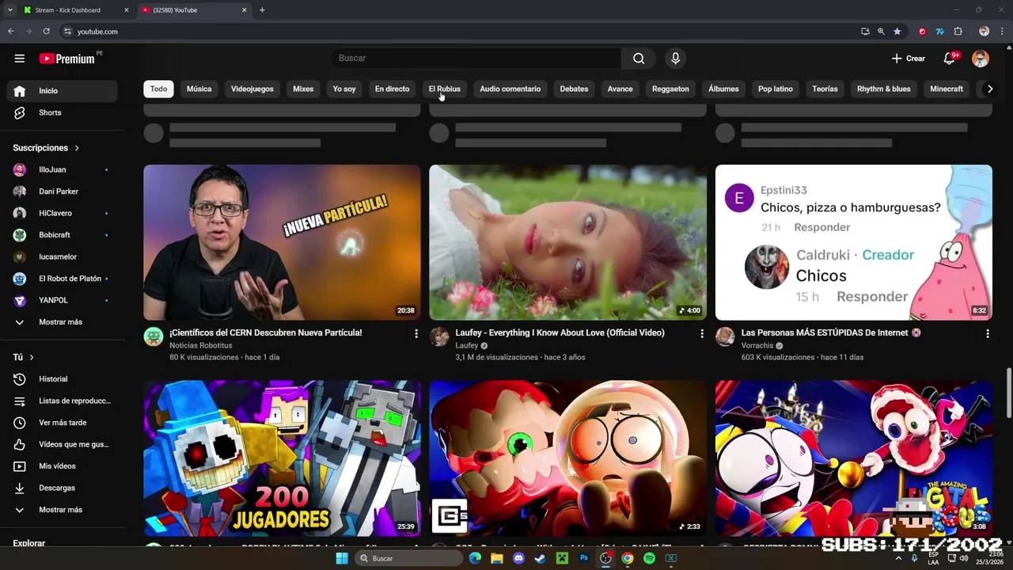
Task: Expand Suscripciones section chevron
Action: (x=77, y=148)
